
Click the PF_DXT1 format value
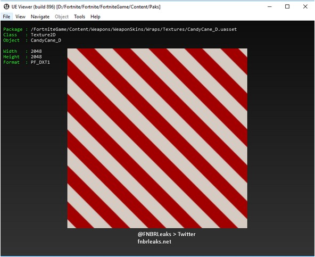pyautogui.click(x=40, y=62)
